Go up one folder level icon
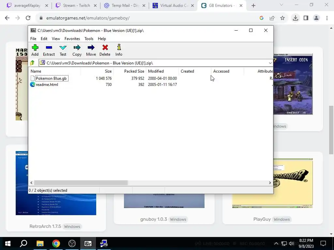The image size is (334, 250). pyautogui.click(x=32, y=63)
